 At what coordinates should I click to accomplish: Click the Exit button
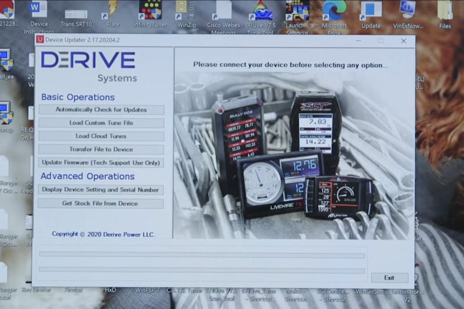pos(389,278)
